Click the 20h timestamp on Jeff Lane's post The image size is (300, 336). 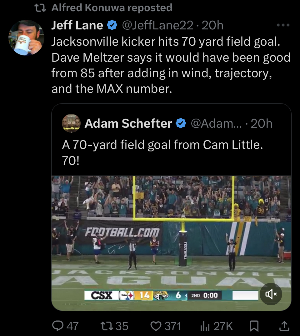pyautogui.click(x=213, y=25)
